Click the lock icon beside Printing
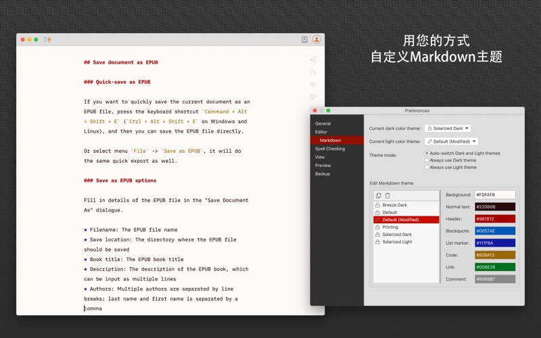The image size is (541, 338). click(377, 227)
